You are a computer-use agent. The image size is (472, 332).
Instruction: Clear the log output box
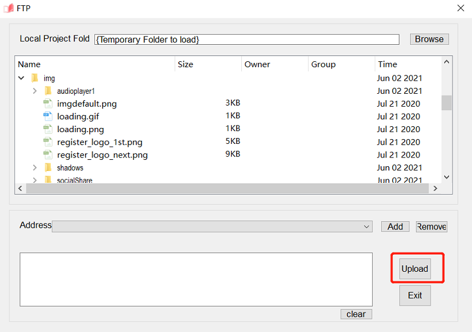(x=356, y=314)
